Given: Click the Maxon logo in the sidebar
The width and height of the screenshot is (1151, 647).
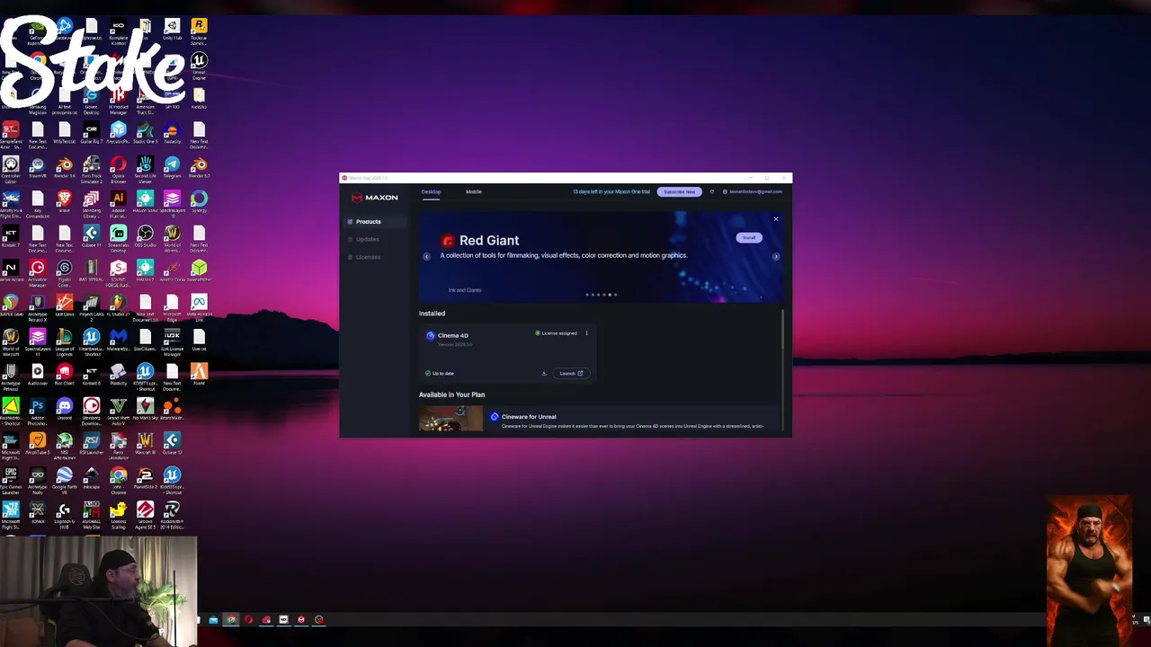Looking at the screenshot, I should tap(375, 198).
